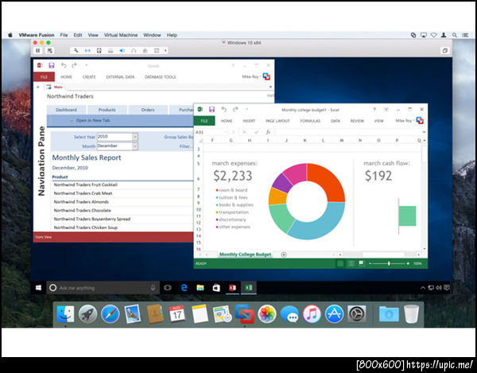Click the headphones icon in VMware toolbar

tap(134, 51)
